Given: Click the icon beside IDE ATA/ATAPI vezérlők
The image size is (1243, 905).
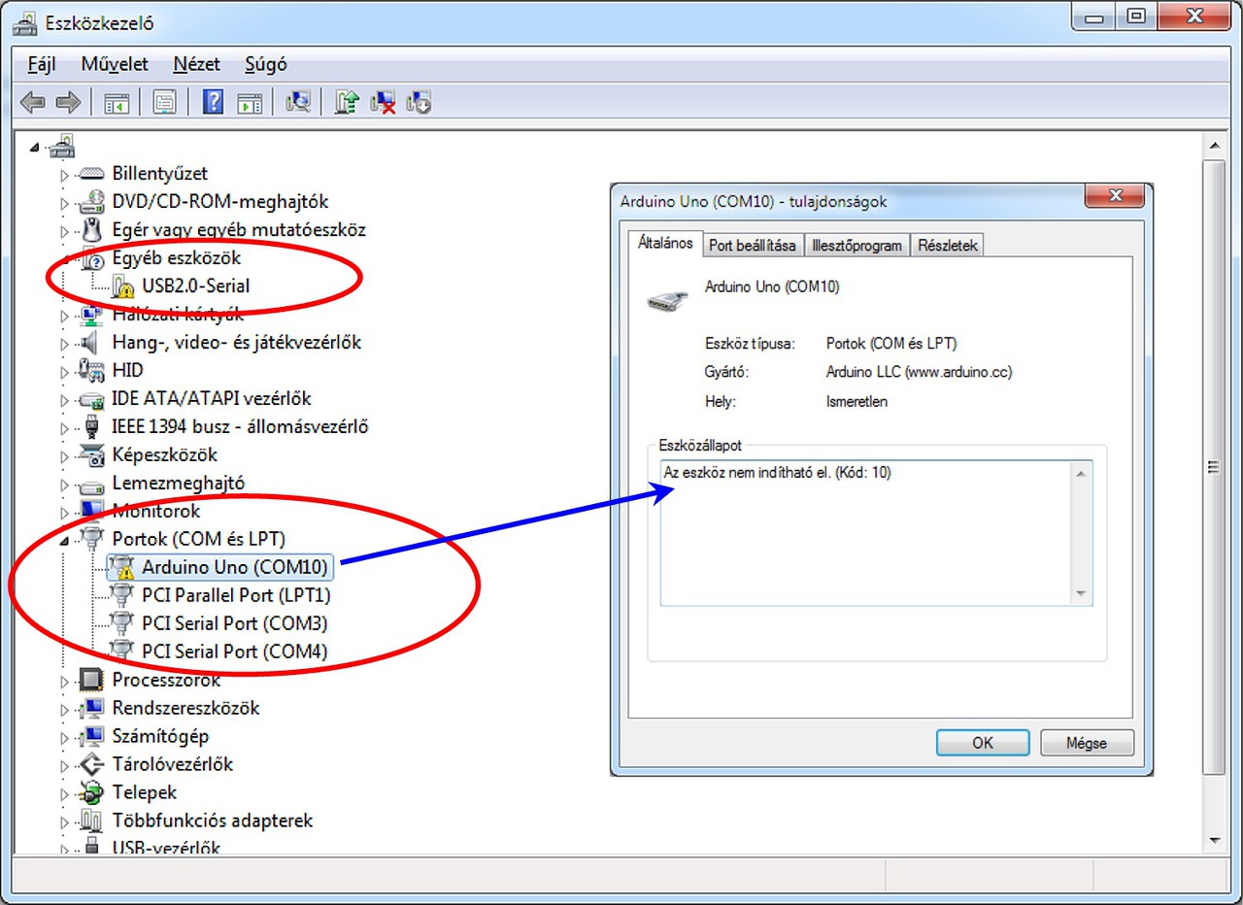Looking at the screenshot, I should tap(91, 399).
